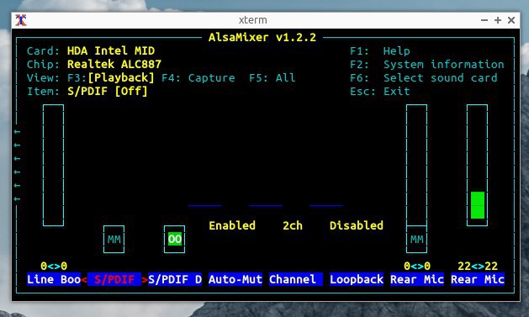
Task: Maximize the xterm window
Action: click(498, 20)
